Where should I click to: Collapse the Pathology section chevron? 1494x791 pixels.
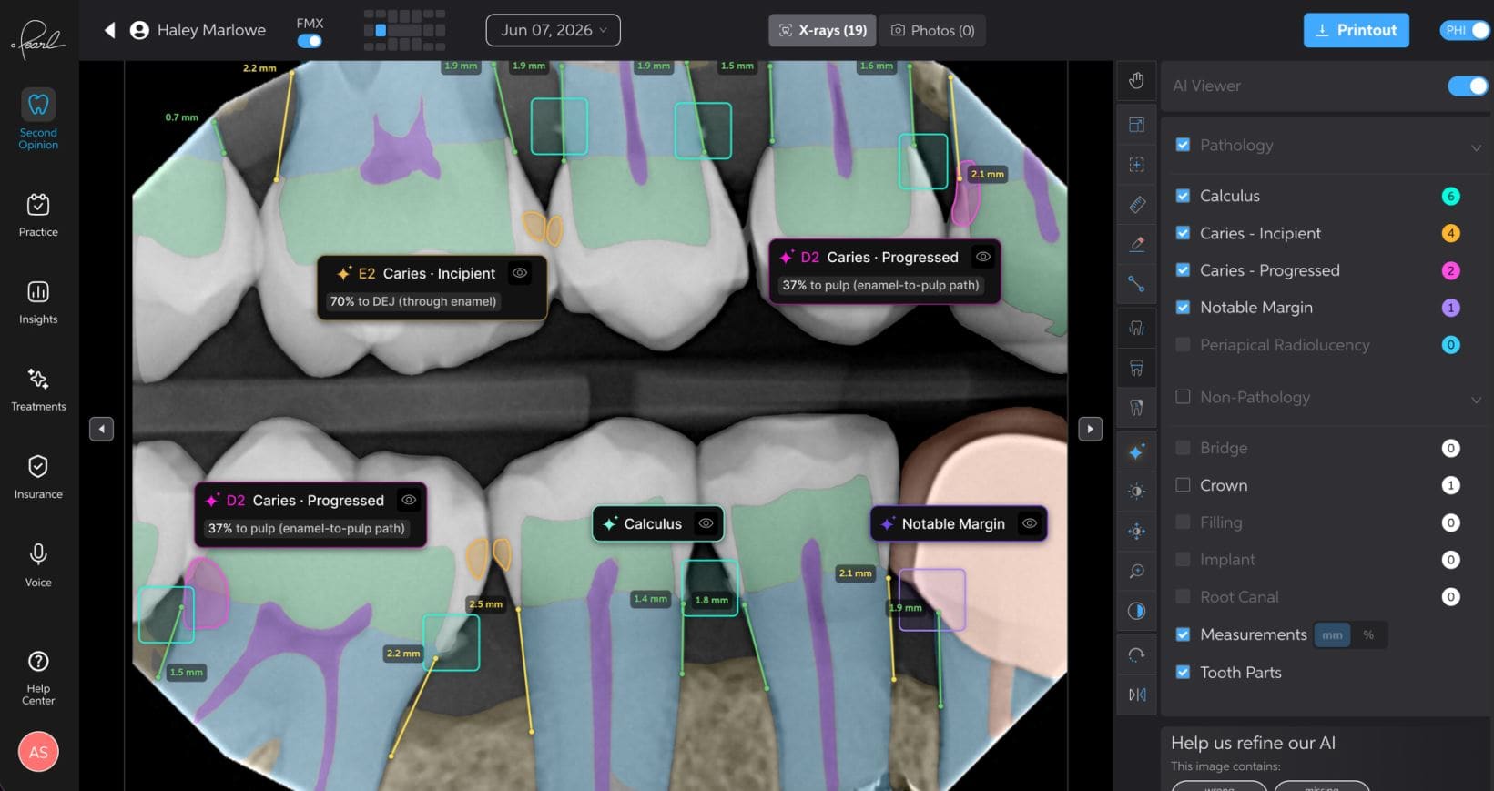pyautogui.click(x=1476, y=147)
